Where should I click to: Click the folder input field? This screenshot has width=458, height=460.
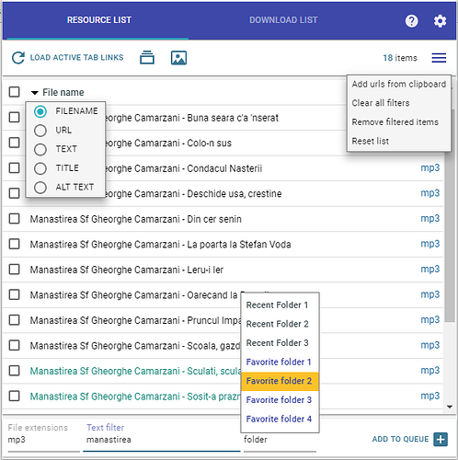280,440
